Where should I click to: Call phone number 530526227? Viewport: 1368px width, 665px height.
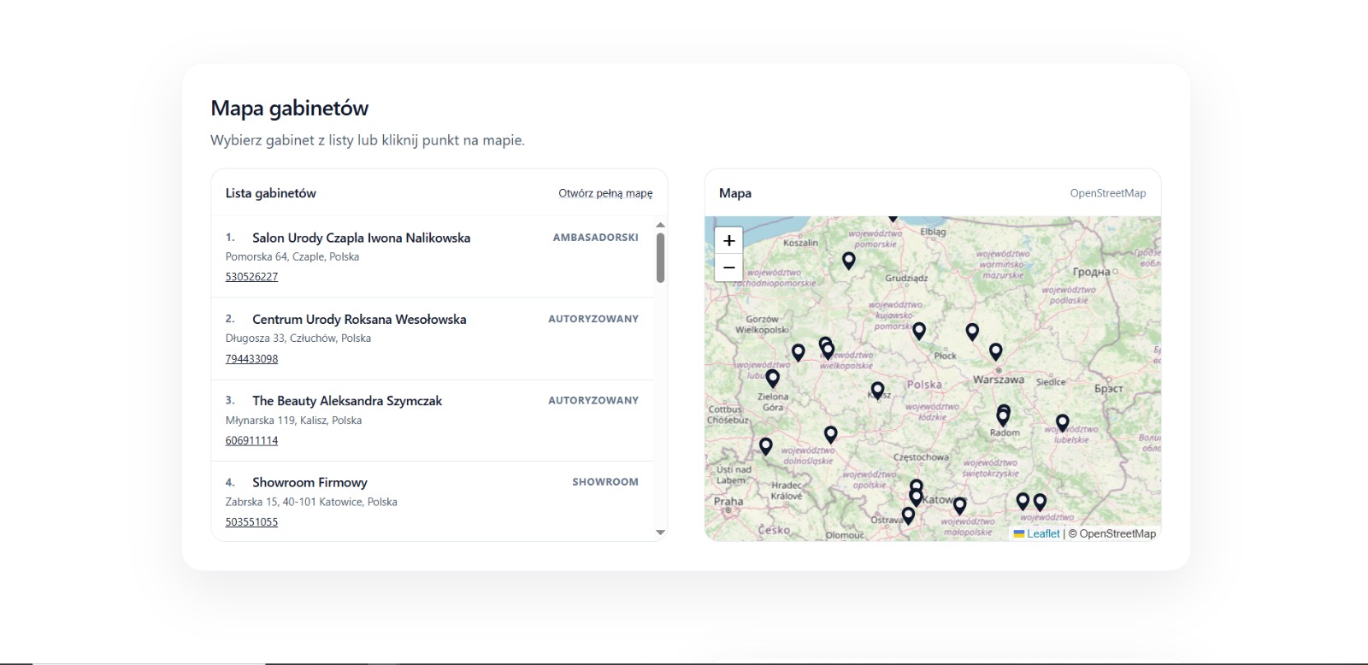click(x=251, y=277)
